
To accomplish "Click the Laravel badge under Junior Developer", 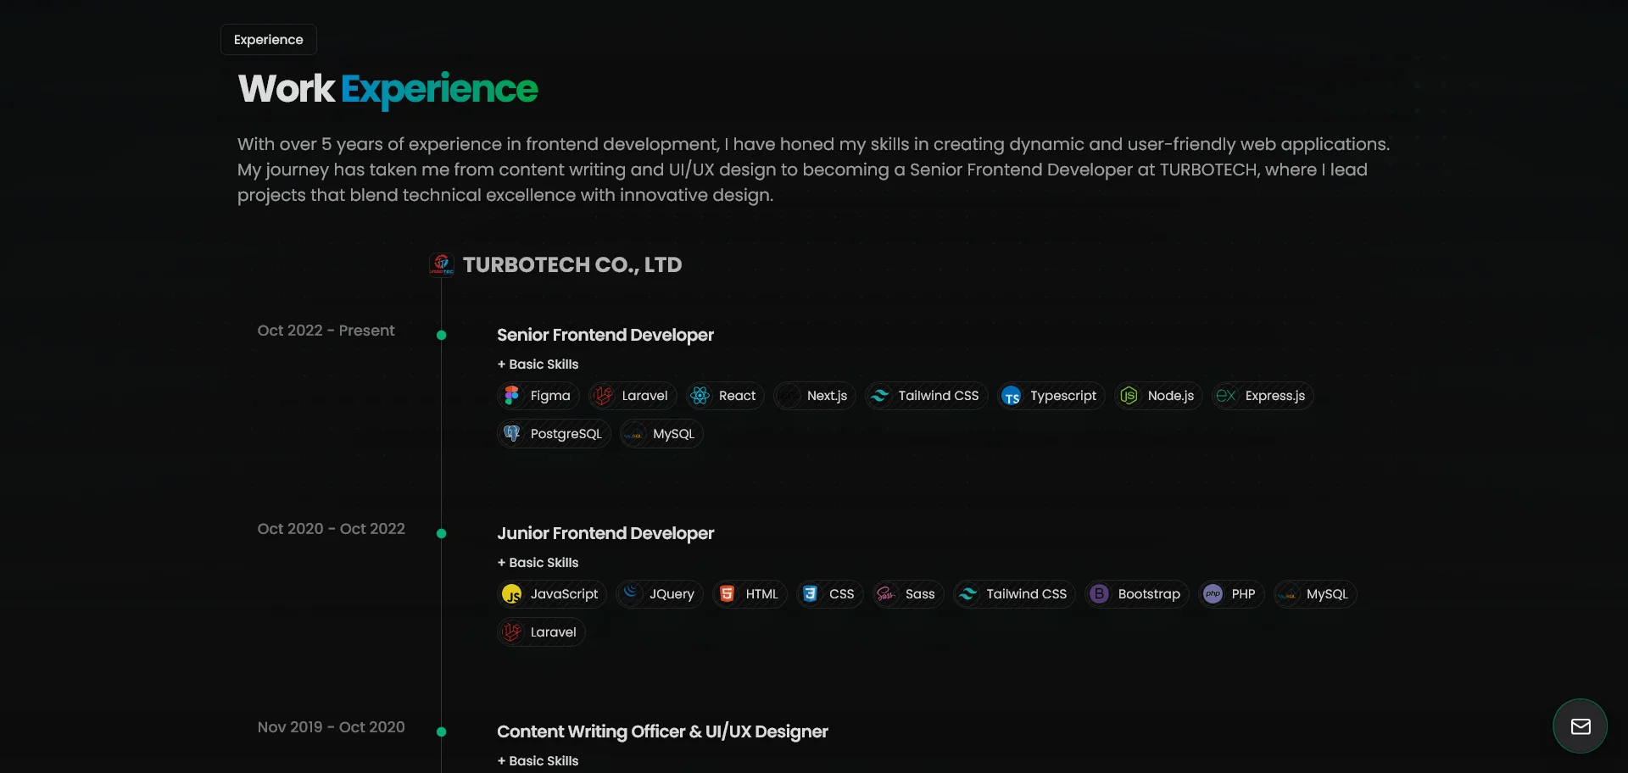I will (540, 631).
